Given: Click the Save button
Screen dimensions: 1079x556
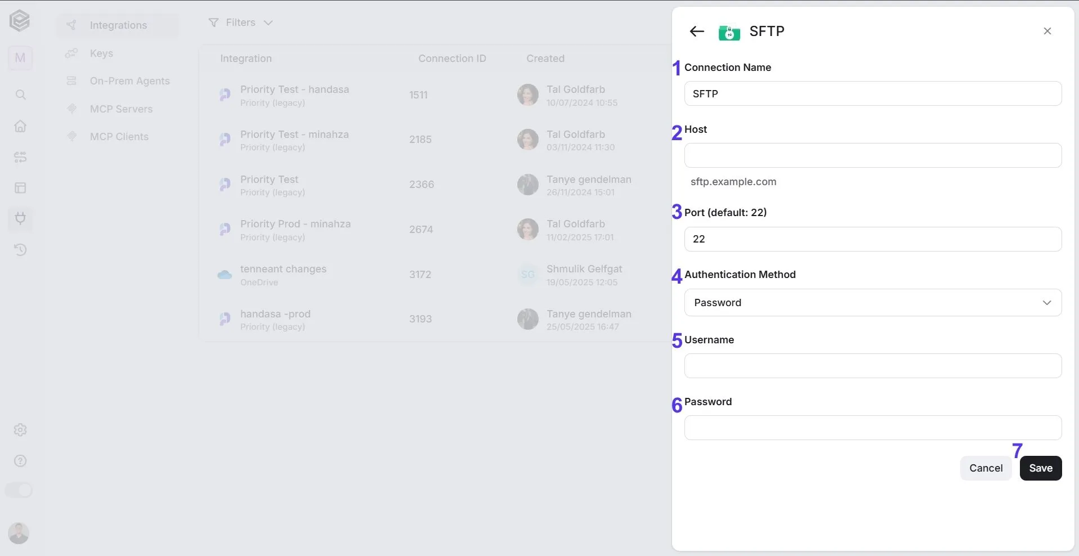Looking at the screenshot, I should point(1041,468).
